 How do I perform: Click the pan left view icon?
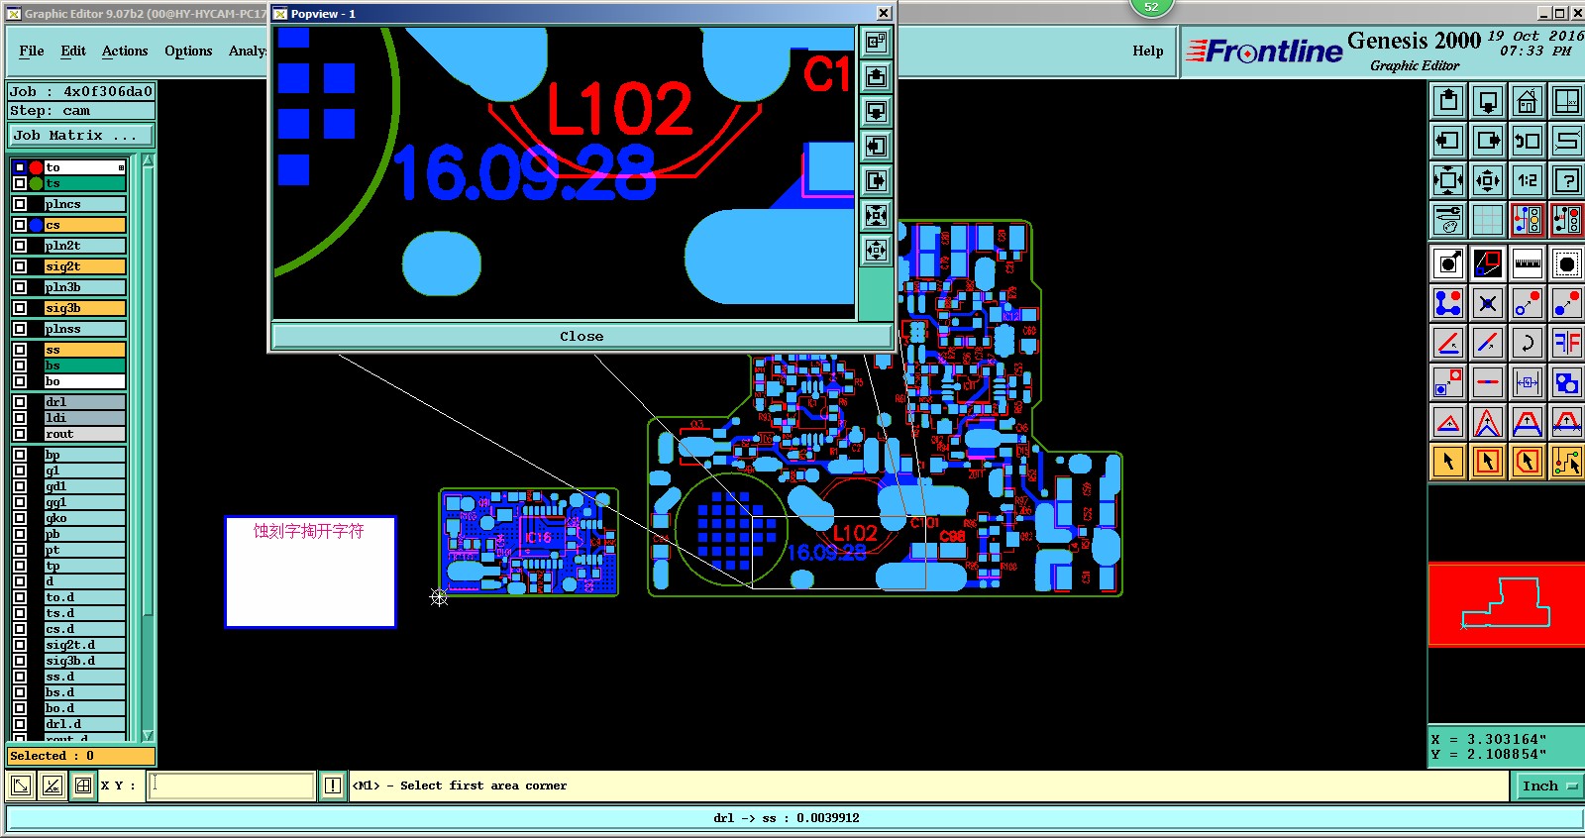pyautogui.click(x=1448, y=141)
